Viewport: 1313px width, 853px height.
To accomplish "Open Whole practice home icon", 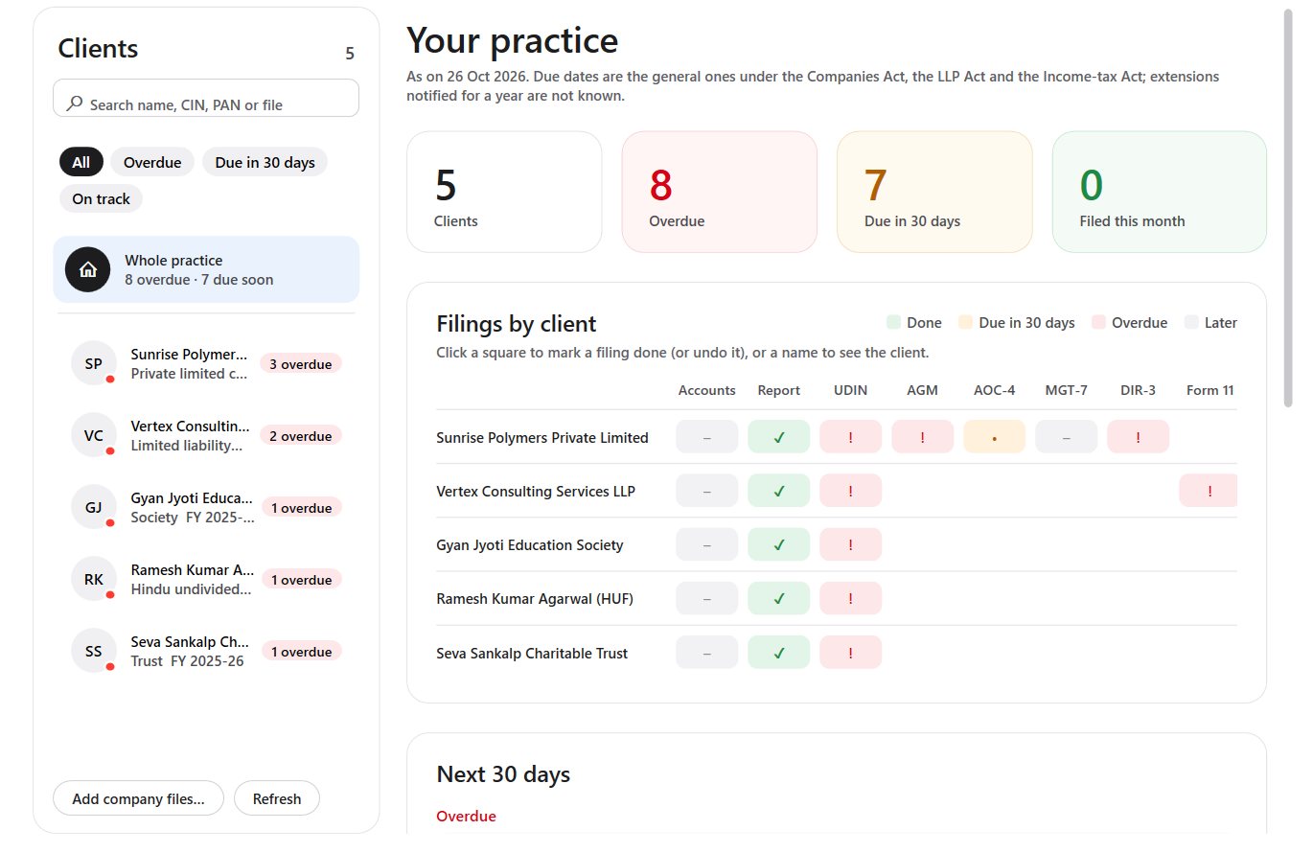I will [88, 269].
